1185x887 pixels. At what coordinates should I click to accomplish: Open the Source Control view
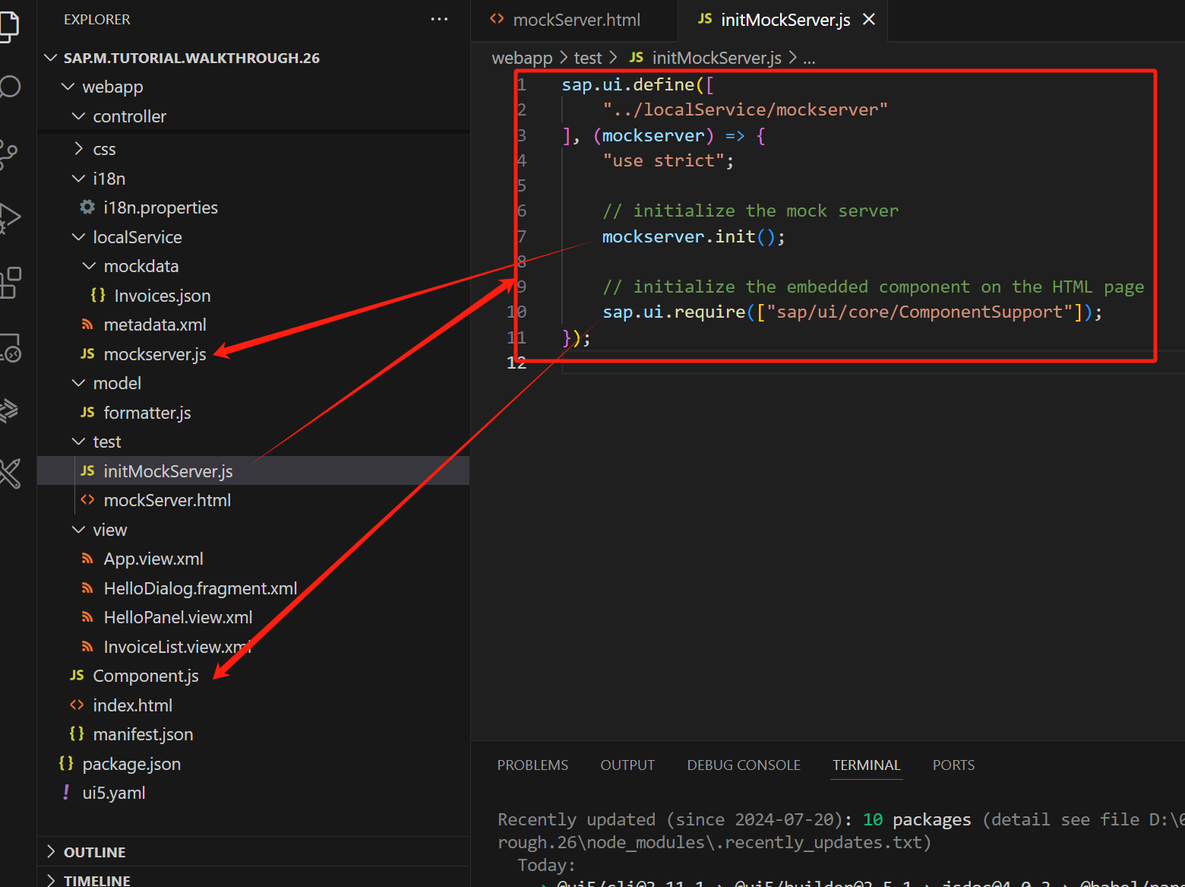9,154
